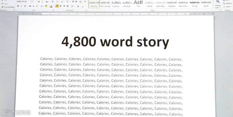The image size is (233, 117).
Task: Toggle Bold formatting
Action: tap(18, 6)
